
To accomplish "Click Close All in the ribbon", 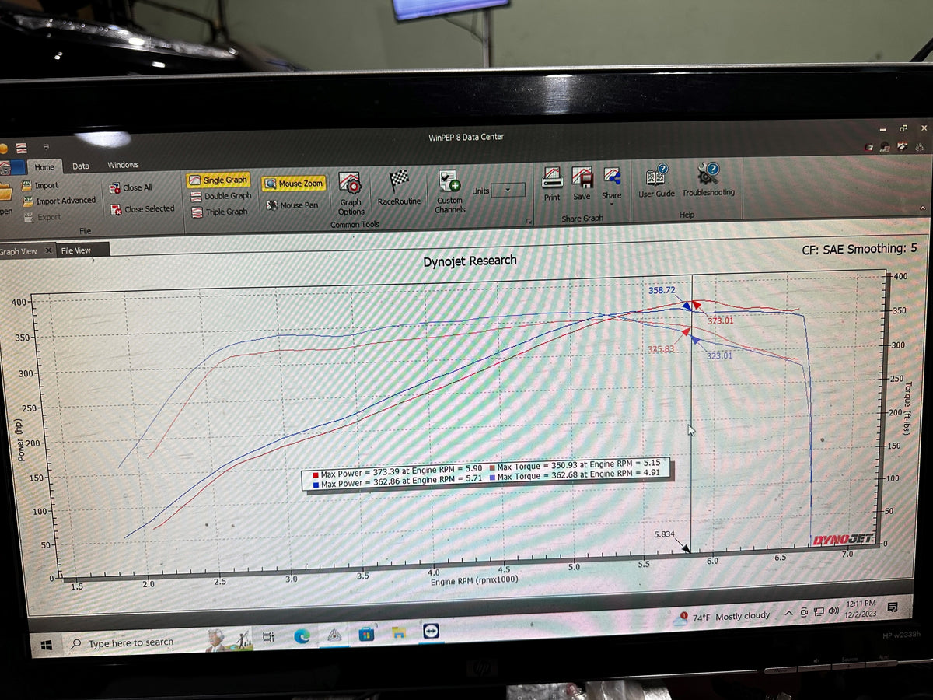I will click(x=131, y=187).
